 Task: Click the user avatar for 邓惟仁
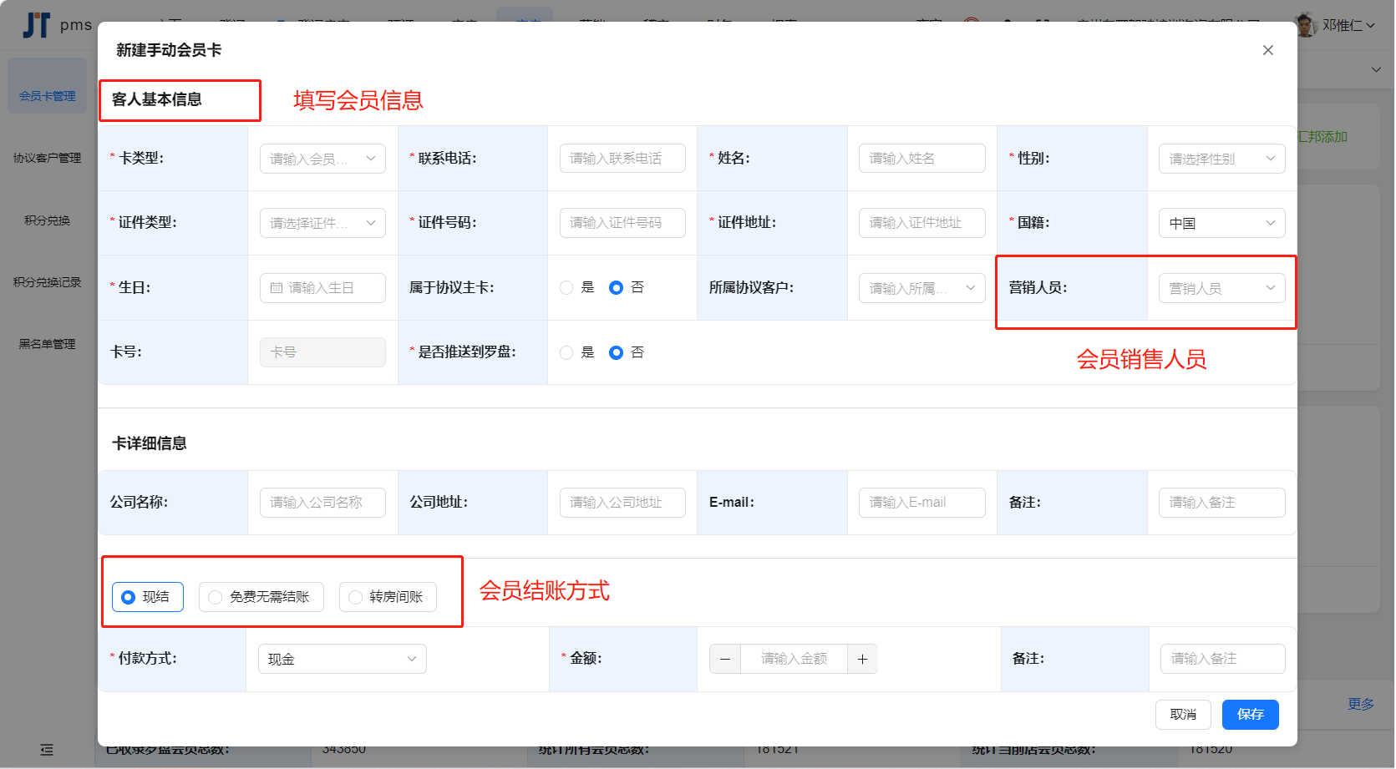click(x=1306, y=25)
